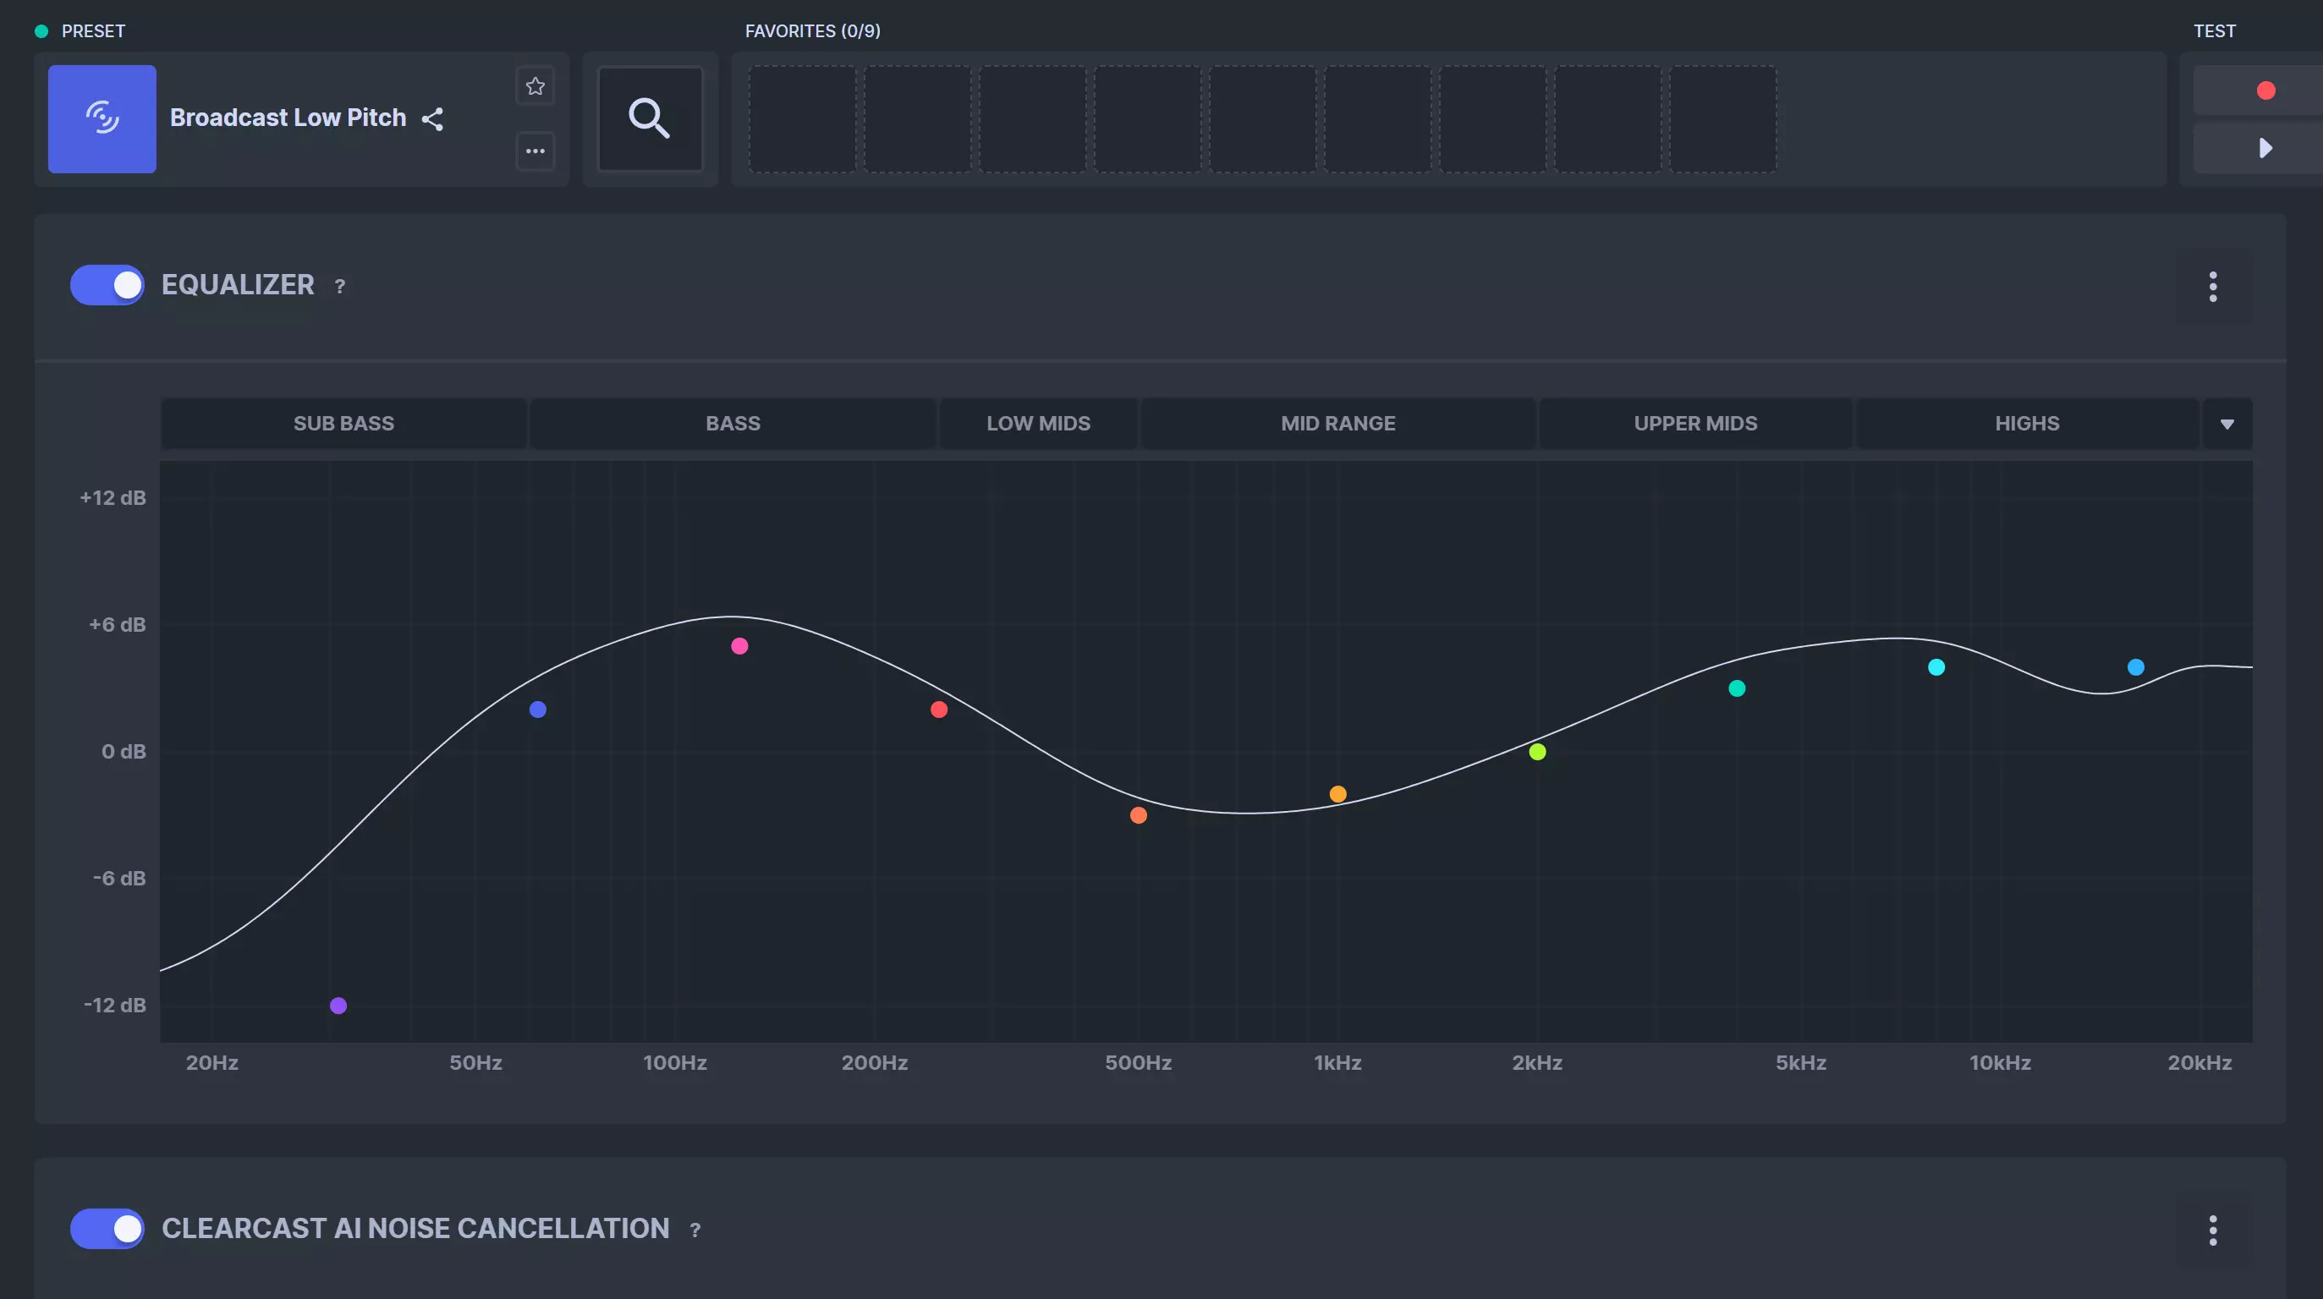Screen dimensions: 2323x1299
Task: Select the BASS band tab
Action: tap(733, 424)
